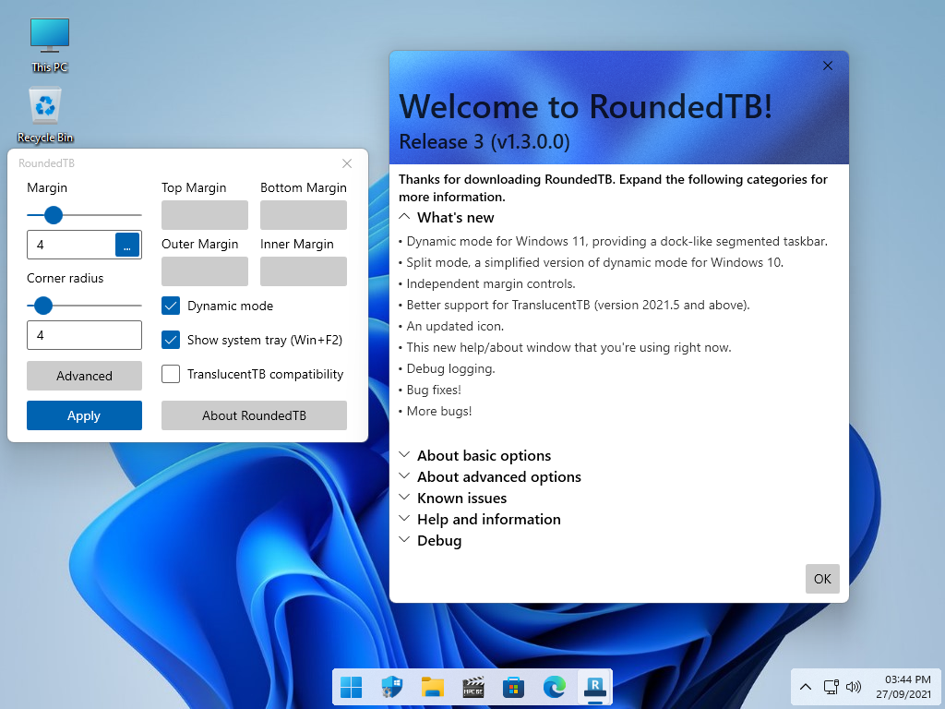Open the clapperboard video app in taskbar
The width and height of the screenshot is (945, 709).
pos(473,687)
